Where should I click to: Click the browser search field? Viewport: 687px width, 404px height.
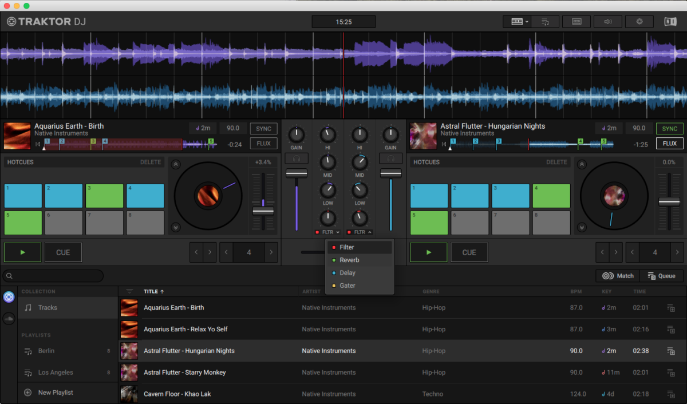[x=54, y=276]
